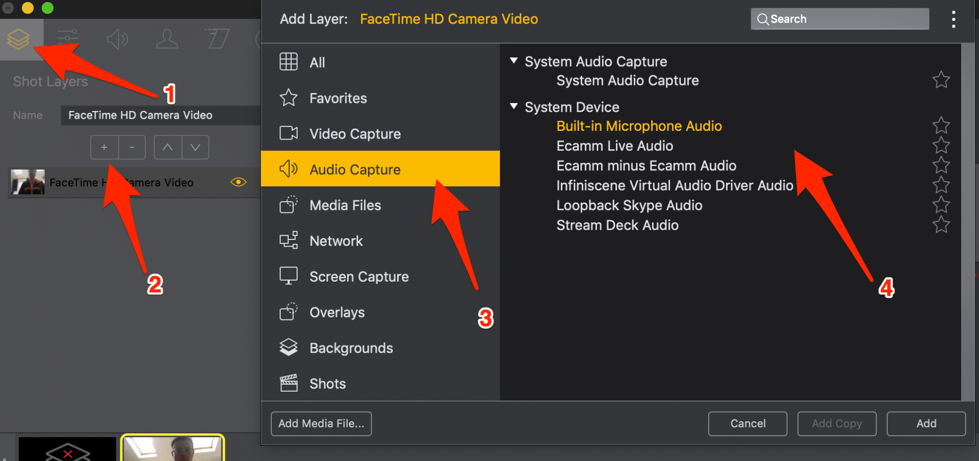Select Ecamm Live Audio source
The width and height of the screenshot is (979, 461).
point(614,146)
